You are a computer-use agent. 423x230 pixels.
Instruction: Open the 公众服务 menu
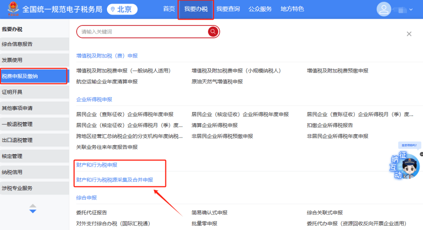click(260, 9)
